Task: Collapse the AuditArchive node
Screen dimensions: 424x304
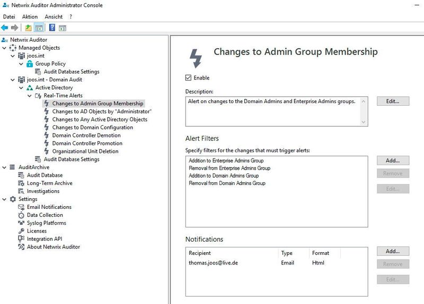Action: pyautogui.click(x=4, y=168)
